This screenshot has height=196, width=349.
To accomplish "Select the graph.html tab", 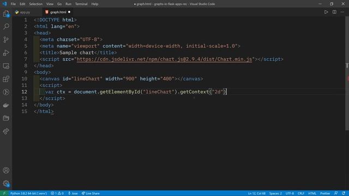I will (x=58, y=12).
